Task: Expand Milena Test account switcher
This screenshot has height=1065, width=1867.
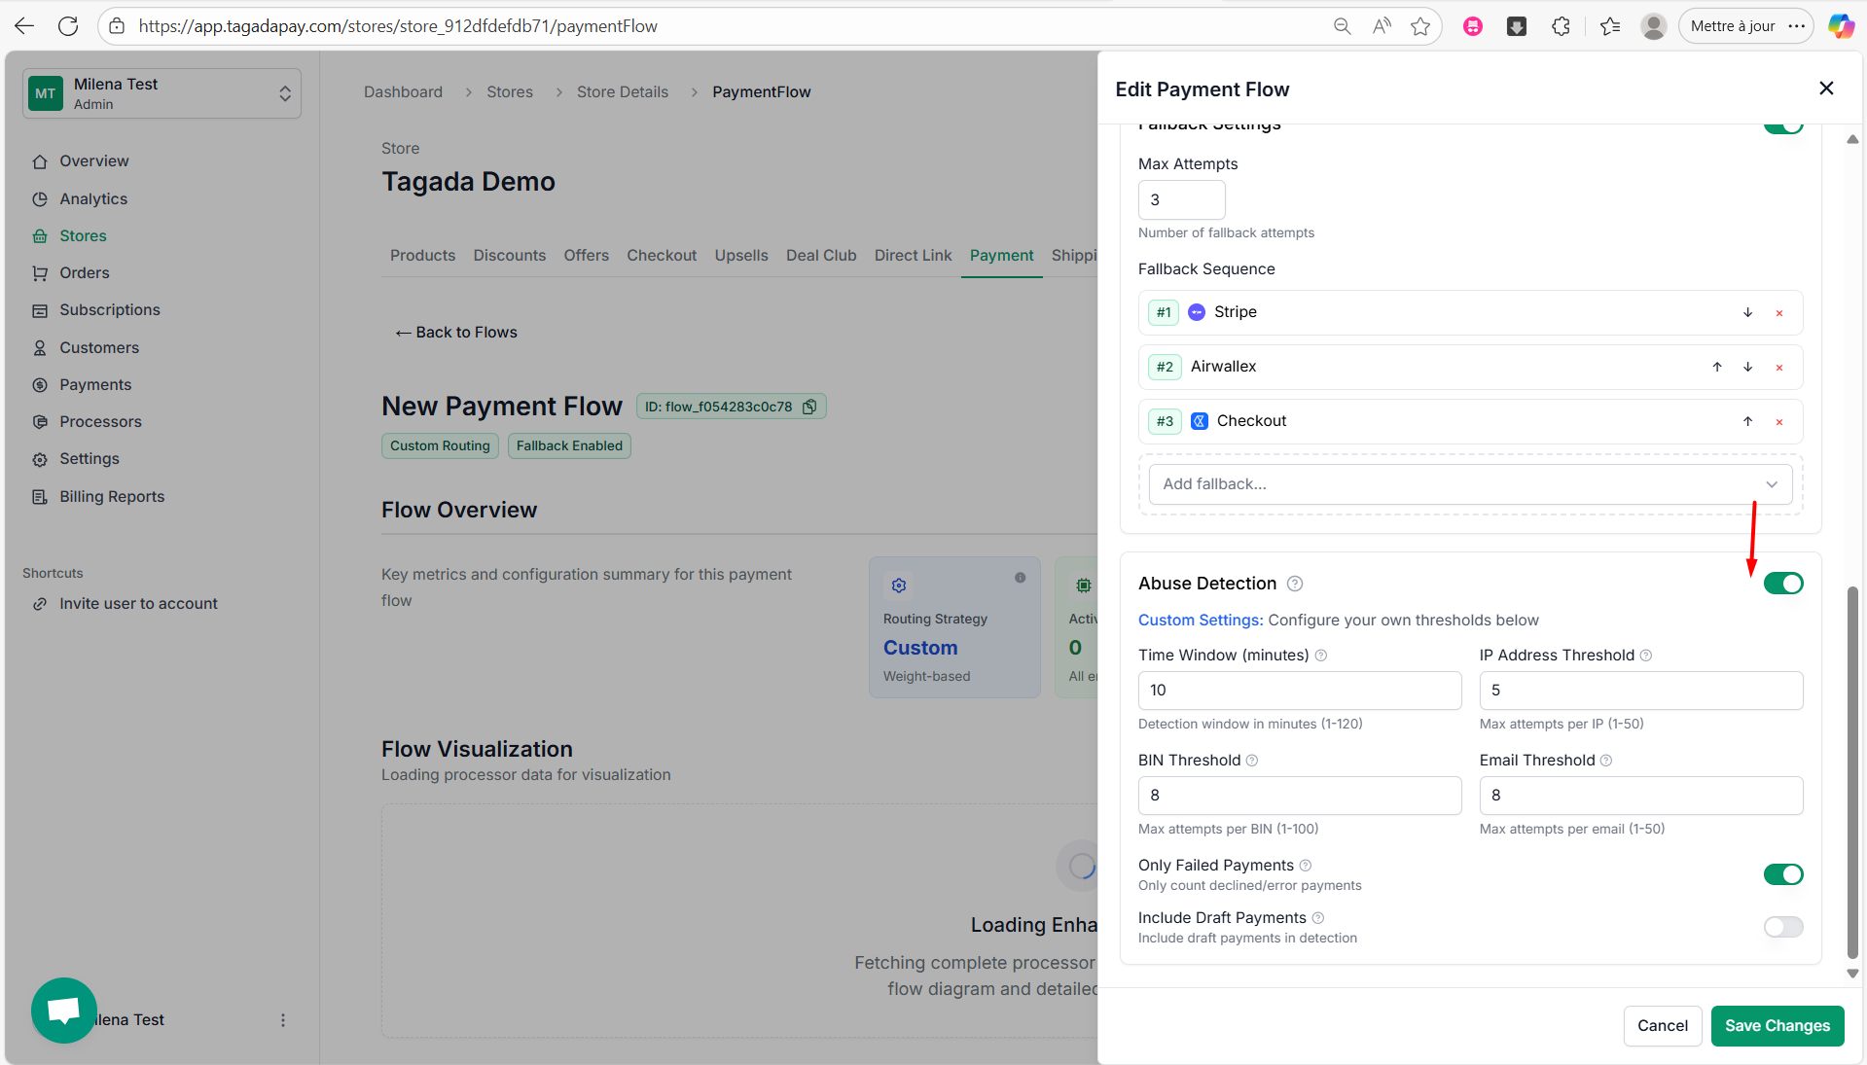Action: point(162,93)
